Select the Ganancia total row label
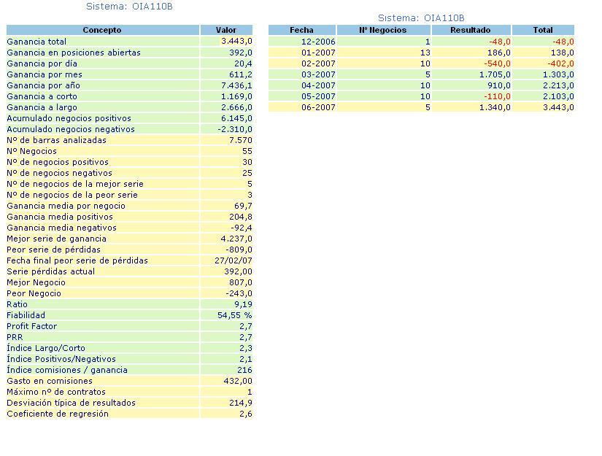This screenshot has width=602, height=456. [36, 42]
